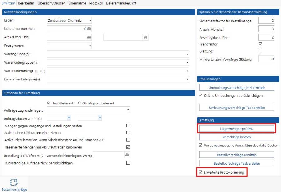Switch to the Bearbeiten tab
Viewport: 281px width, 192px height.
[x=26, y=3]
